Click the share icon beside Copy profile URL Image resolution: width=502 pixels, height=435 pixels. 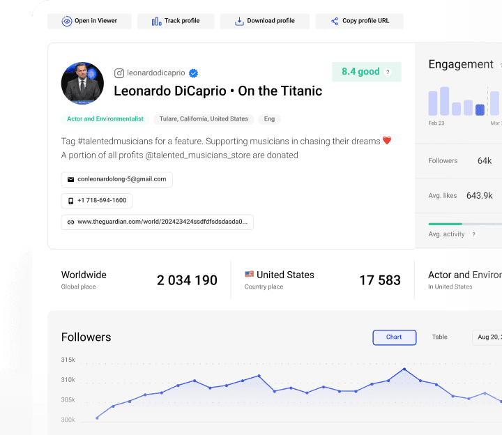pyautogui.click(x=335, y=21)
